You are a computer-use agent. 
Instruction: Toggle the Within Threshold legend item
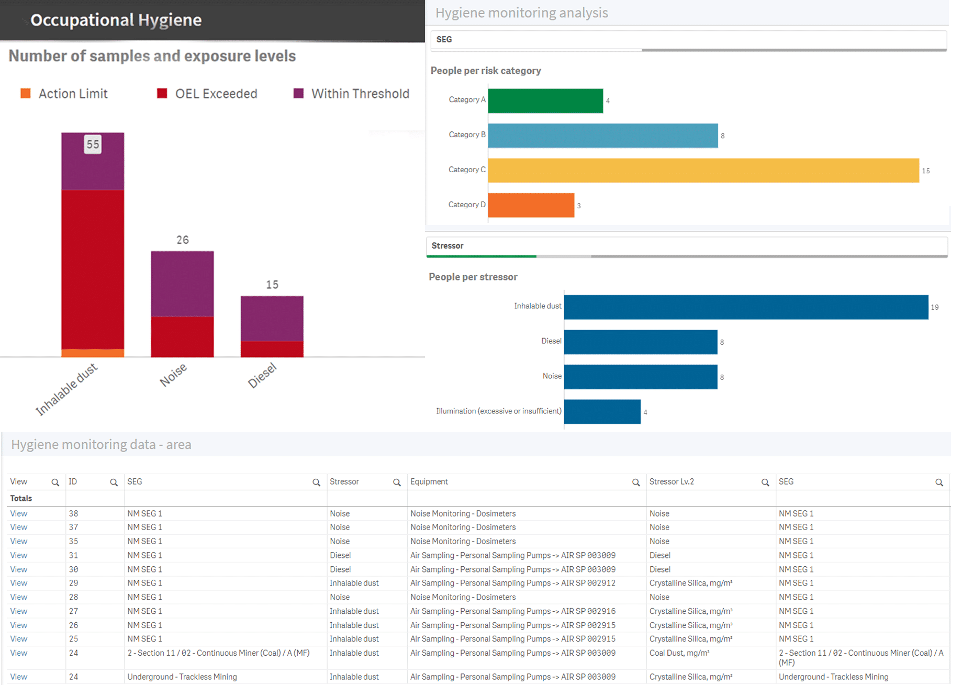point(352,94)
